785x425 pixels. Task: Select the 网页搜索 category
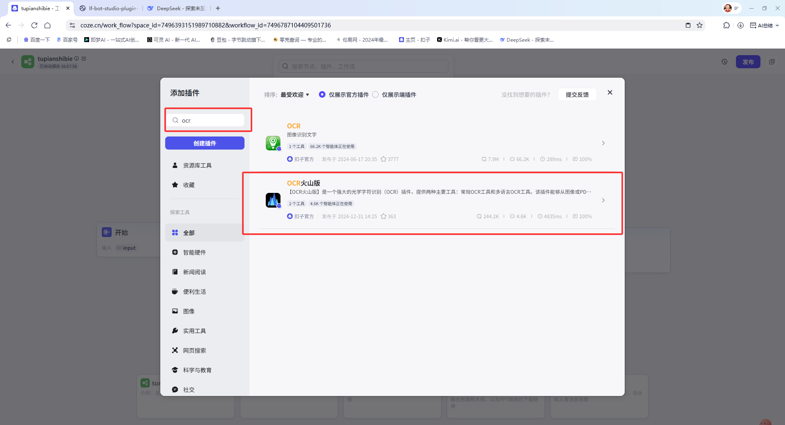point(204,350)
